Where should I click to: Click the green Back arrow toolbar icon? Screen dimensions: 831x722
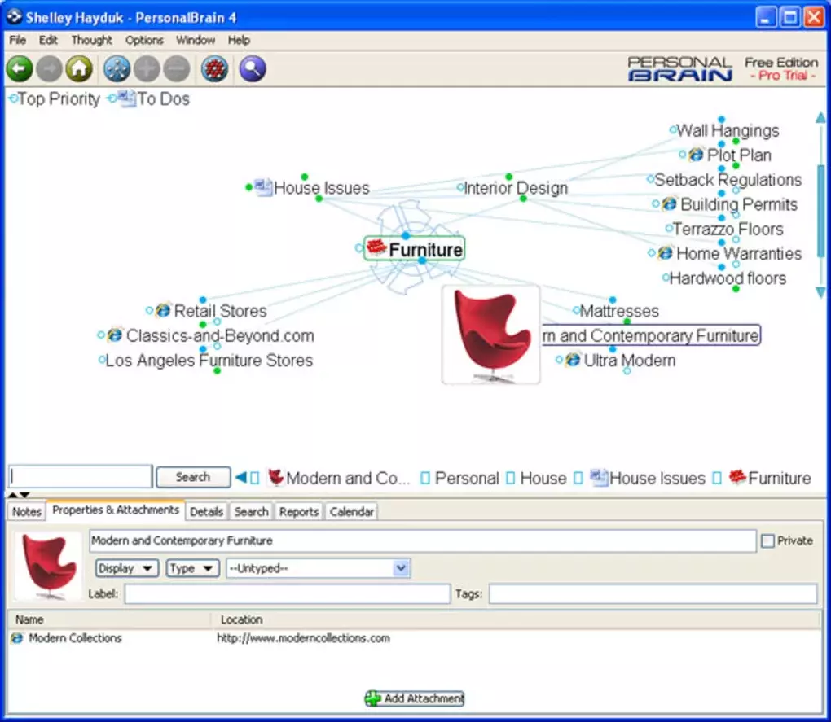coord(20,69)
